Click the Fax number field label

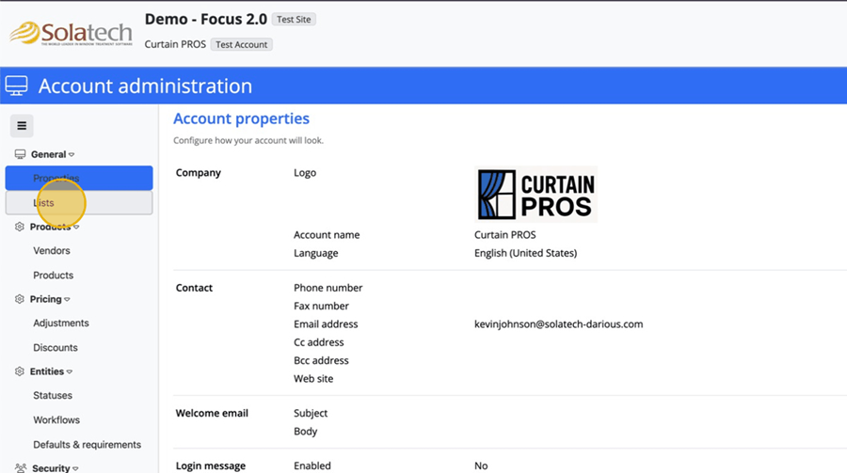click(322, 306)
